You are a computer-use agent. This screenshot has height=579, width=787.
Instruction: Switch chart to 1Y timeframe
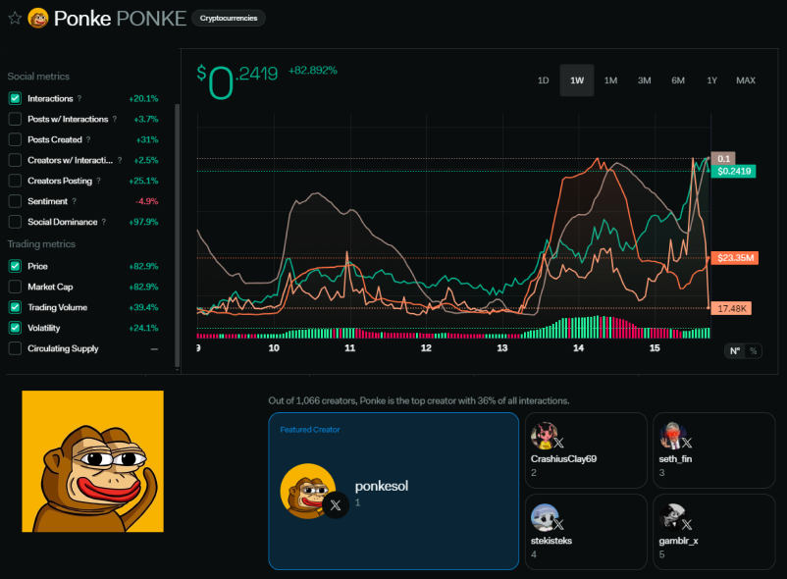pos(711,80)
